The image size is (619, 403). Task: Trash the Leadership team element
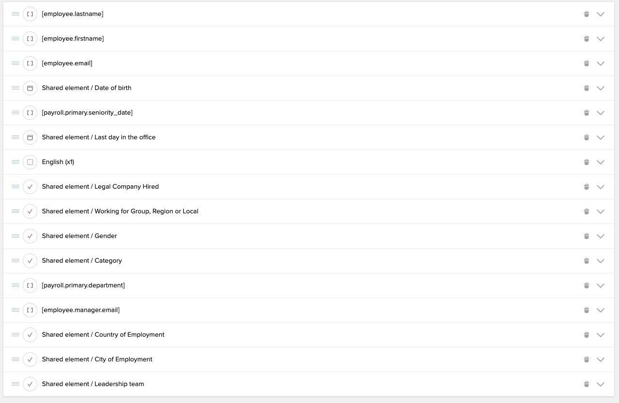[x=586, y=384]
